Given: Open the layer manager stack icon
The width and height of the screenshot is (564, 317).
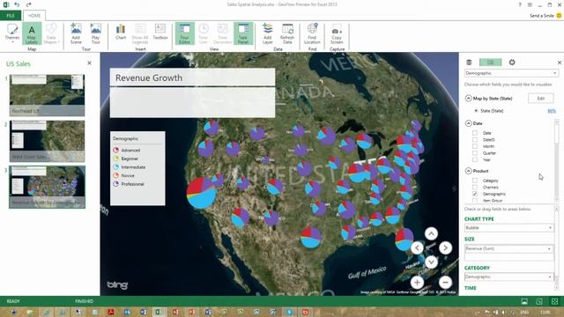Looking at the screenshot, I should [469, 63].
